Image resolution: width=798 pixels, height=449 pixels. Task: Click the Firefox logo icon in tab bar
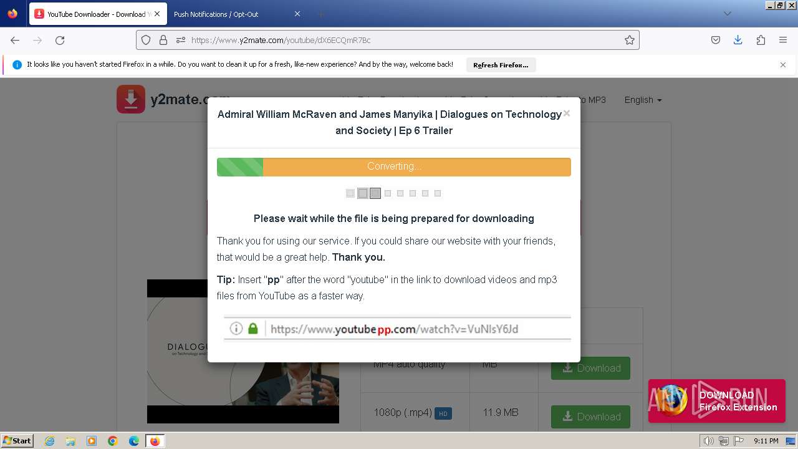pos(12,14)
